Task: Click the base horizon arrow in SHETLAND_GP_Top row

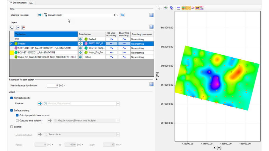Action: [80, 48]
